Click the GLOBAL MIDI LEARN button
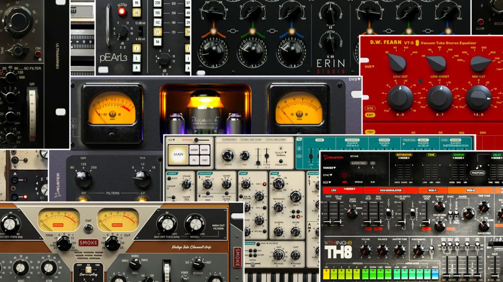503x282 pixels. pos(251,140)
